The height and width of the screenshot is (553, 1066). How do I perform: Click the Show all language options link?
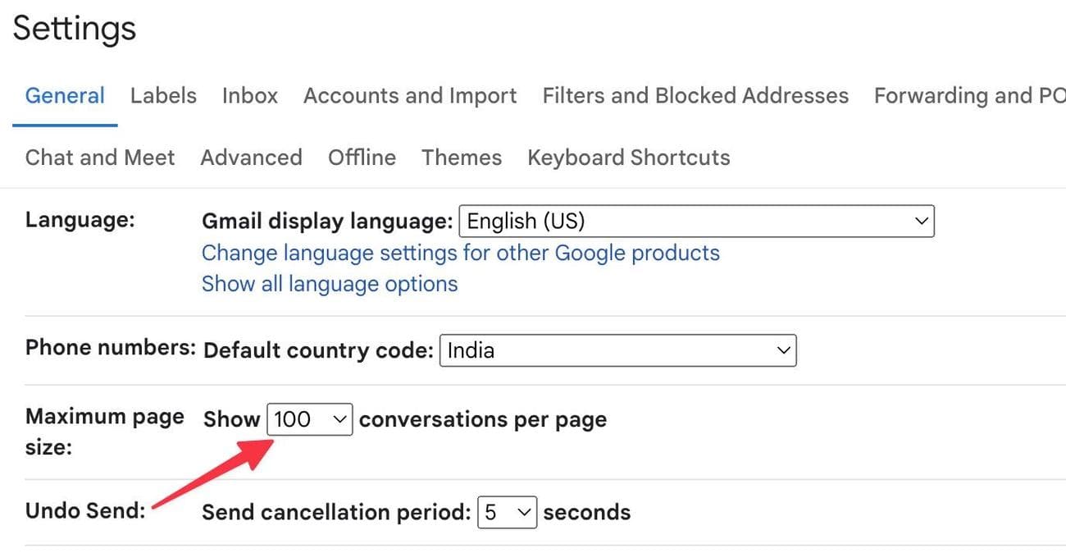pyautogui.click(x=330, y=284)
